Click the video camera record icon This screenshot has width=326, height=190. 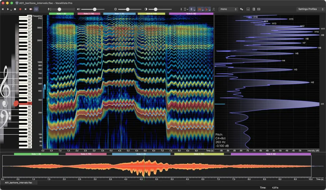[x=31, y=9]
